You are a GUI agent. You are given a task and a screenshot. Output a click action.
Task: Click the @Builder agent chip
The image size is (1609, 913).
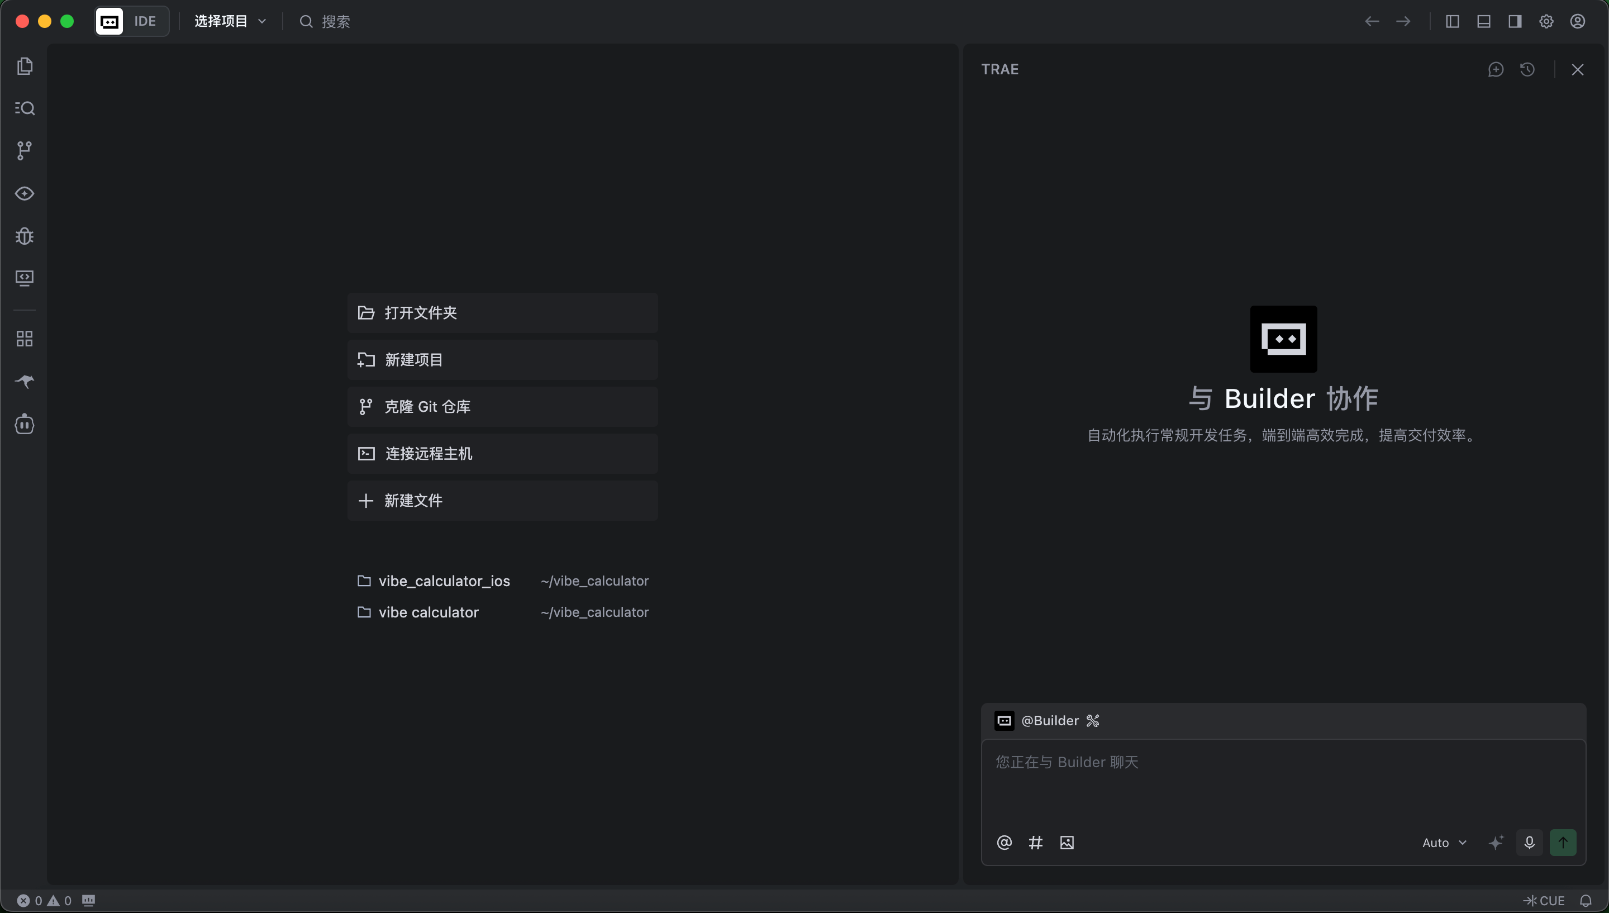point(1037,720)
